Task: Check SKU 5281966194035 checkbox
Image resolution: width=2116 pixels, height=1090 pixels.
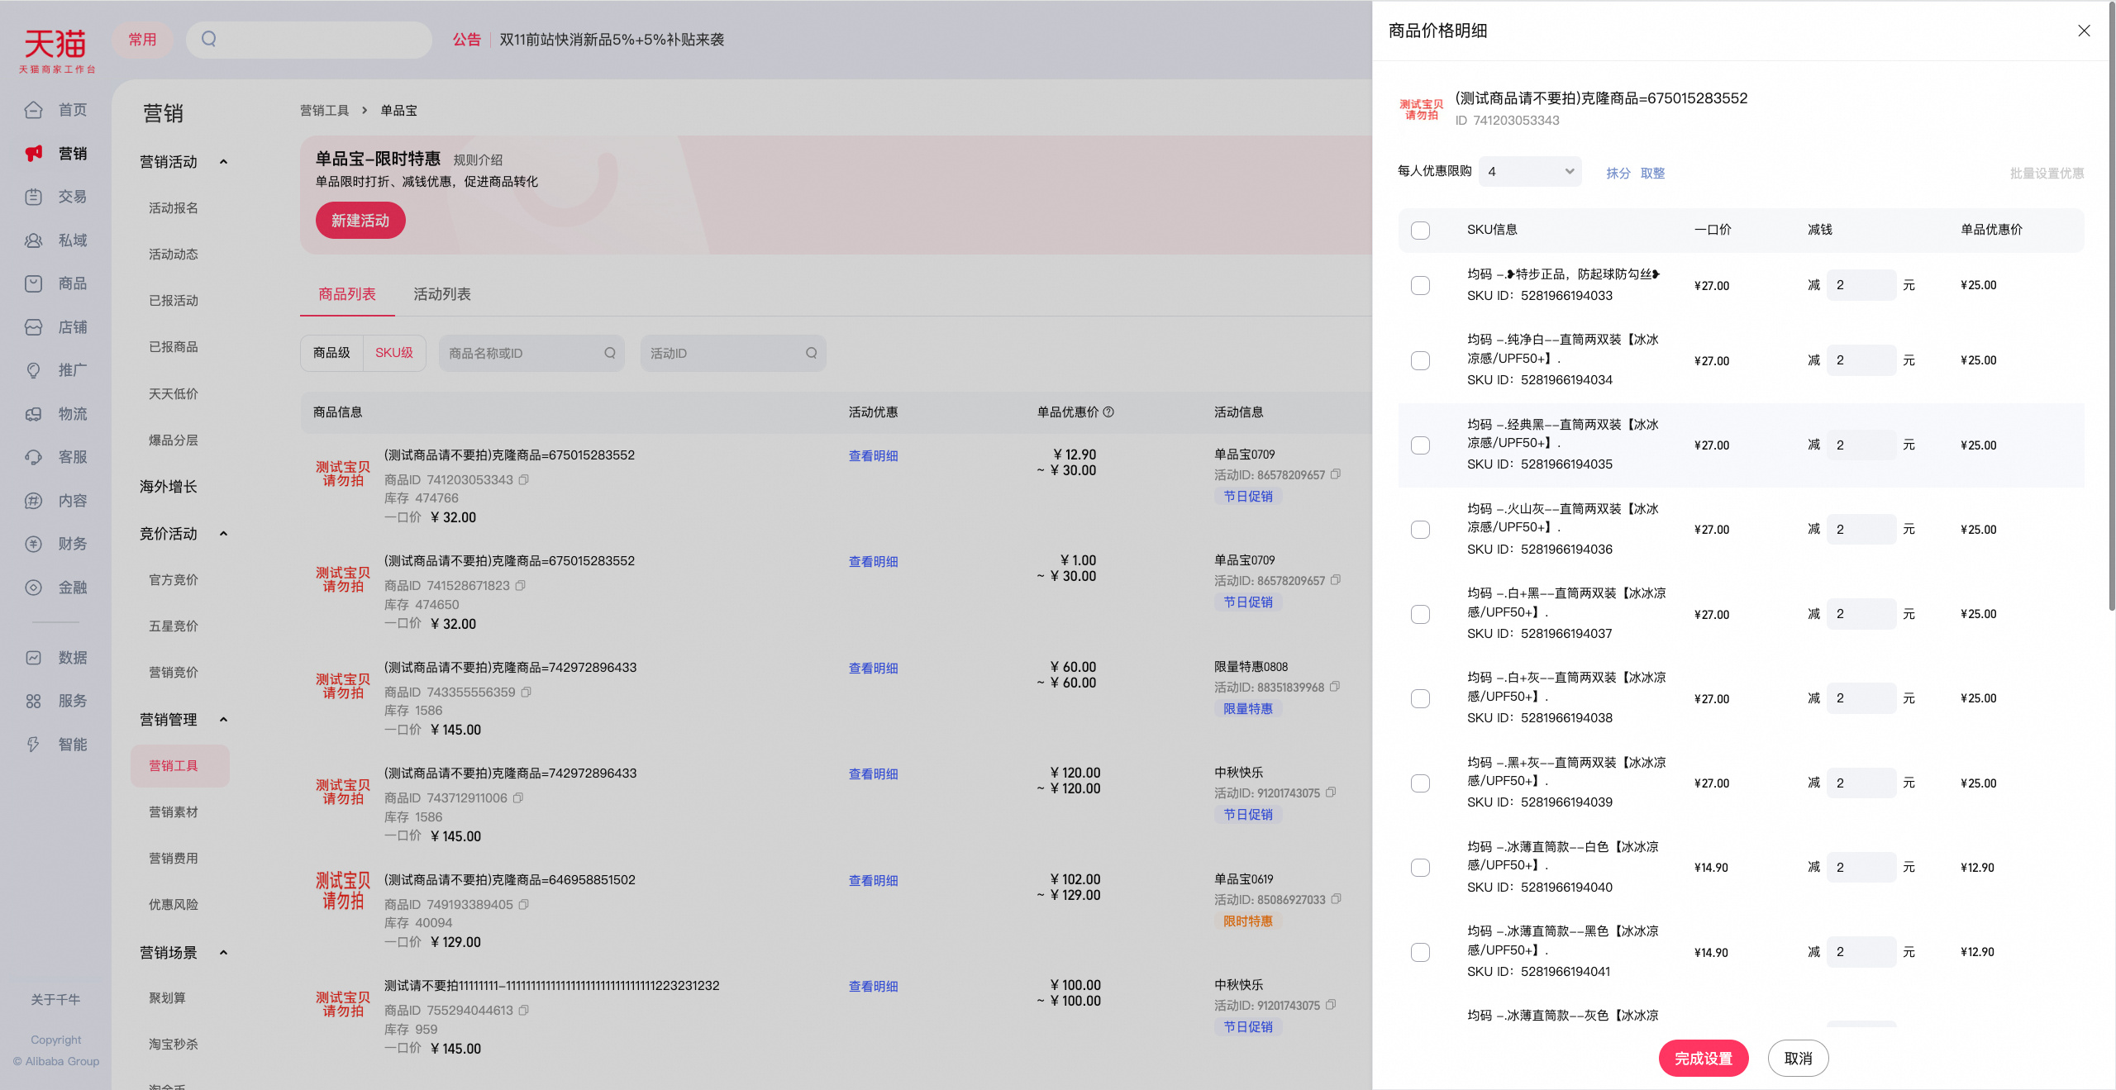Action: coord(1420,445)
